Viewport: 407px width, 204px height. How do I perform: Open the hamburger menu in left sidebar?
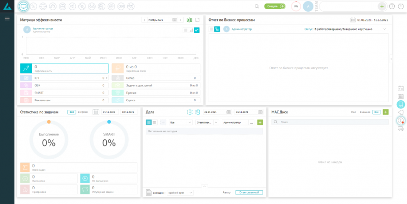pyautogui.click(x=7, y=18)
